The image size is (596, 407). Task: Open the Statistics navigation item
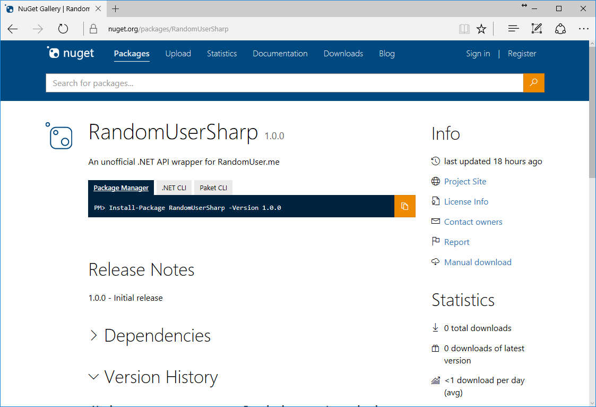pos(222,54)
